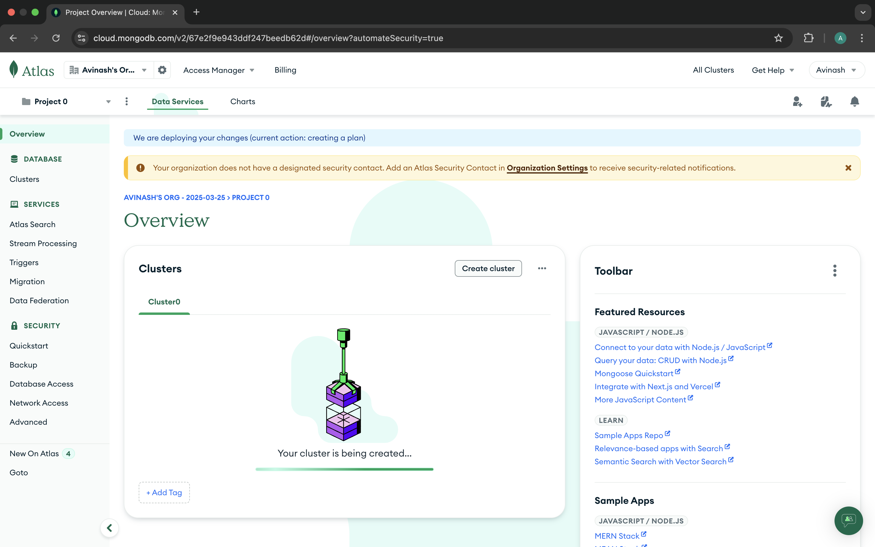Screen dimensions: 875x547
Task: Open the Organization Settings link
Action: (x=547, y=168)
